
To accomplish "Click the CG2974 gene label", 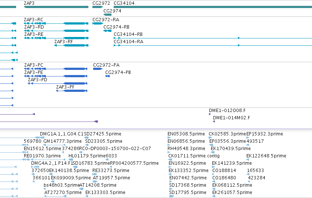I will click(x=112, y=11).
